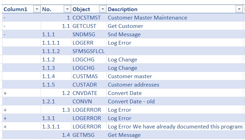Collapse the SNDMSG row minus sign

[x=4, y=35]
